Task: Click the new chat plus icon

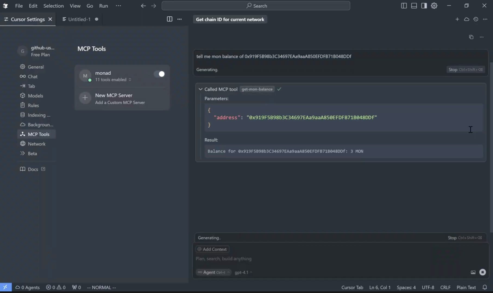Action: 457,19
